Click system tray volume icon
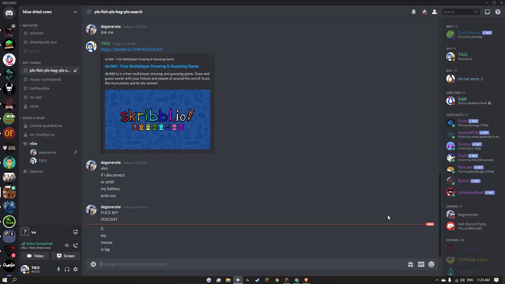Viewport: 505px width, 284px height. pos(463,280)
